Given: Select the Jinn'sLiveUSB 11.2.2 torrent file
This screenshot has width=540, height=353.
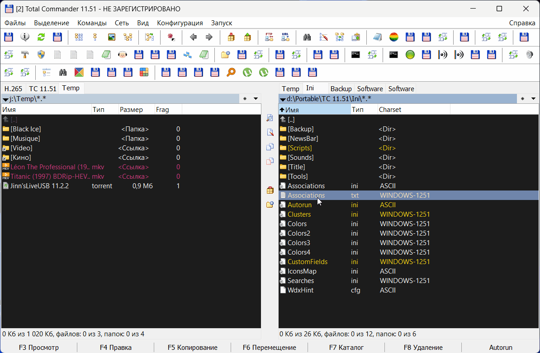Looking at the screenshot, I should (x=40, y=186).
